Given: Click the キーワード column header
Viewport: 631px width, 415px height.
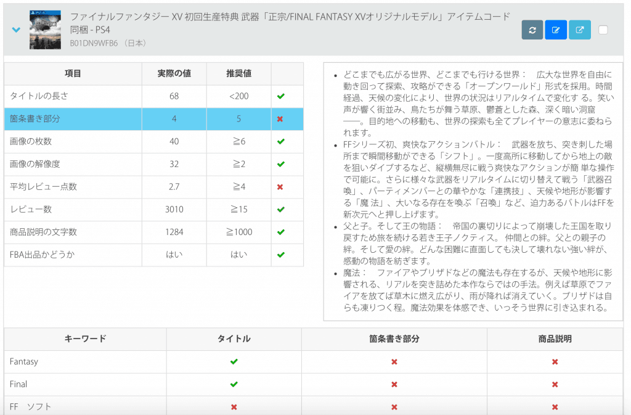Looking at the screenshot, I should coord(85,339).
